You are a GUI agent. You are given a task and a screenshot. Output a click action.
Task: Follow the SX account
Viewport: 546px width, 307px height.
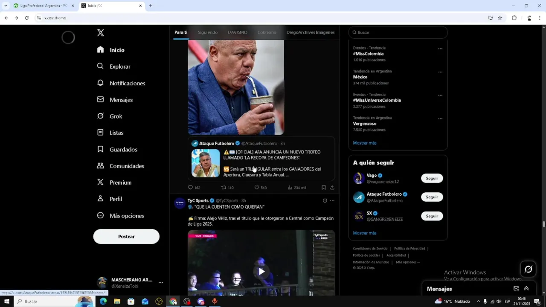tap(432, 216)
